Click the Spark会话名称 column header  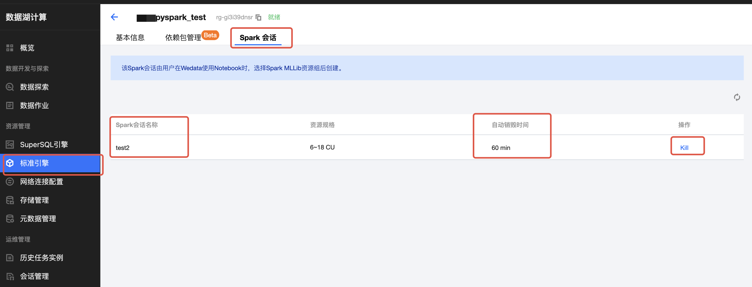137,125
